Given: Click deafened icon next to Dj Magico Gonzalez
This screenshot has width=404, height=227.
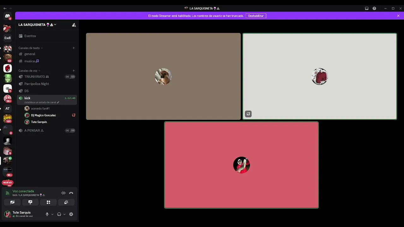Looking at the screenshot, I should 74,115.
